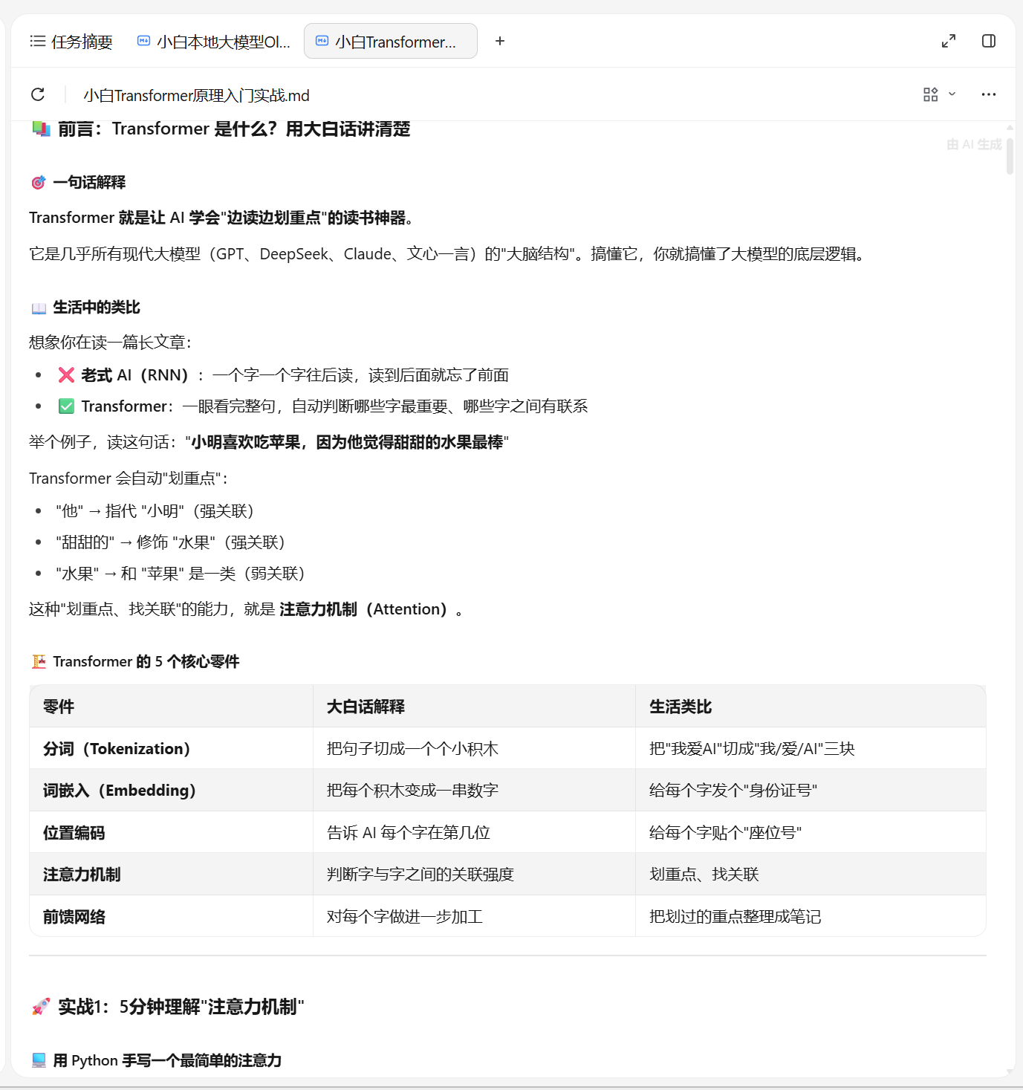Click the 生活中的类比 subheading
The image size is (1023, 1090).
point(97,307)
